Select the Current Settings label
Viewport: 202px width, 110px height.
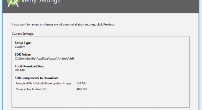point(22,34)
